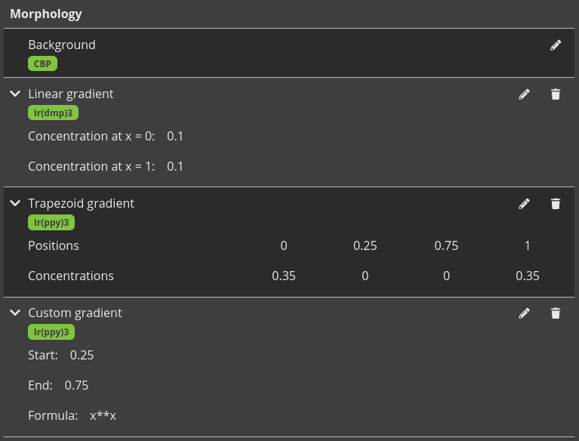Edit the Background material
Viewport: 579px width, 441px height.
click(556, 45)
